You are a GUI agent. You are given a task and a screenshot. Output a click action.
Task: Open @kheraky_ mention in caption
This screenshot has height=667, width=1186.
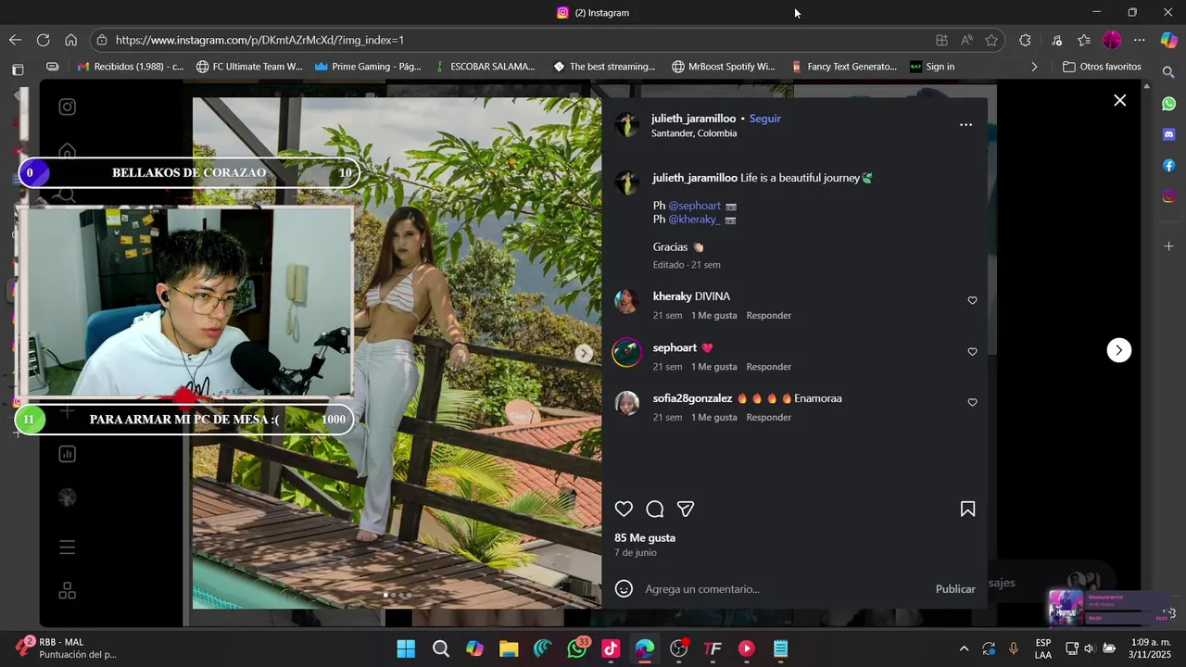tap(694, 220)
